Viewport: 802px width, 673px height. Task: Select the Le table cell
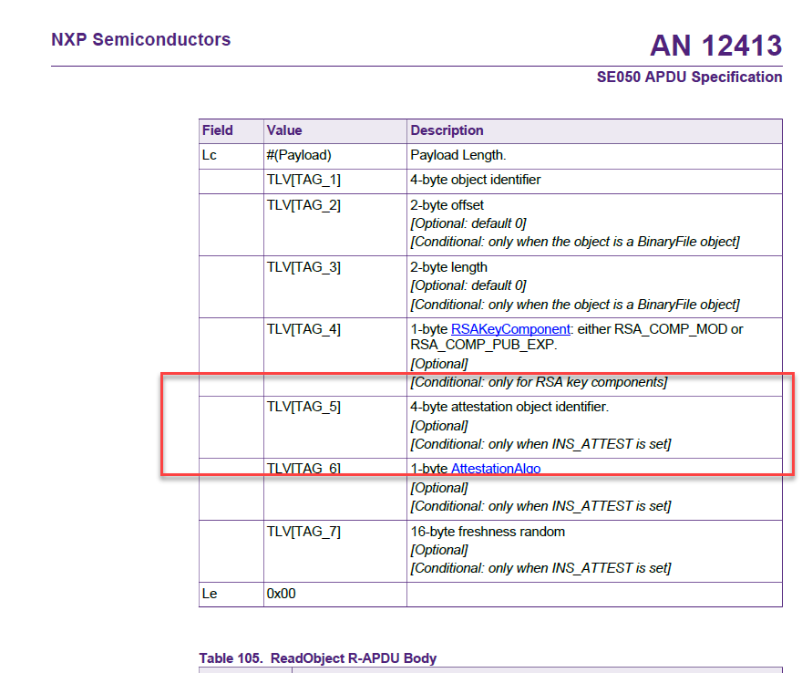(210, 593)
